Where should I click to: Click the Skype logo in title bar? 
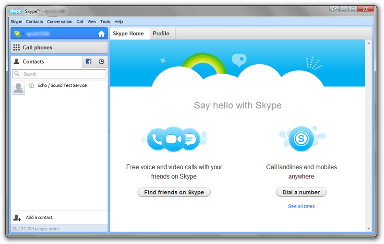[15, 11]
